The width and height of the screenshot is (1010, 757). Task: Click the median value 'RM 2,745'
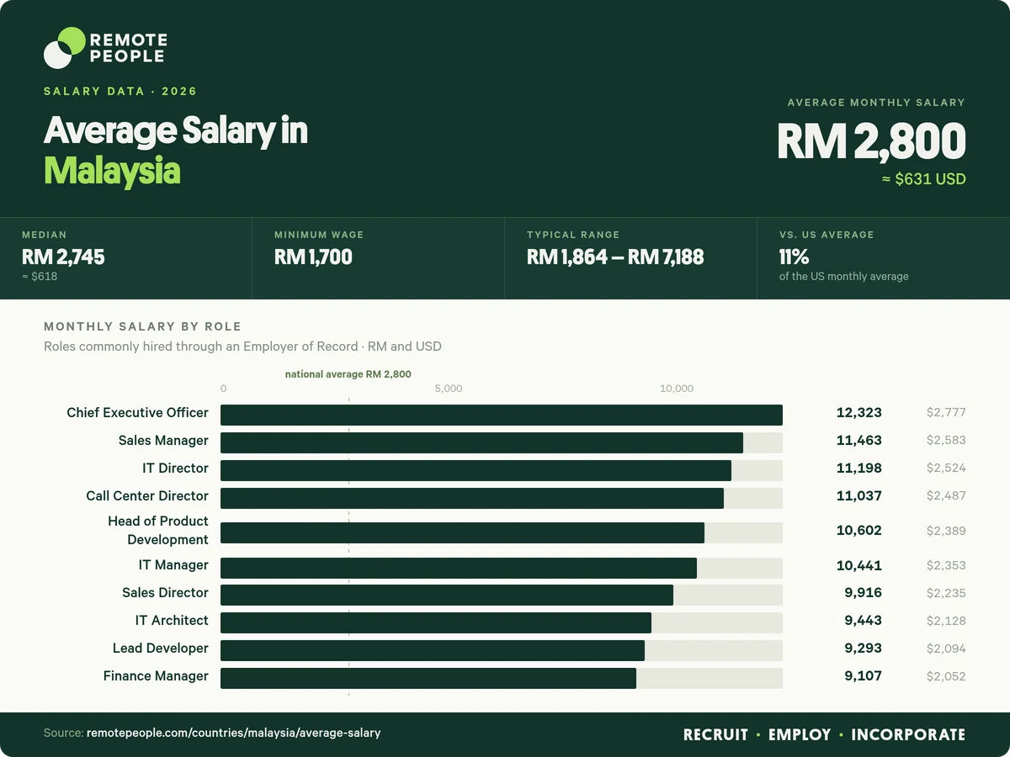click(63, 257)
